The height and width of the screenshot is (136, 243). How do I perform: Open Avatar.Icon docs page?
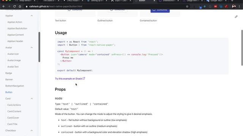click(x=13, y=54)
